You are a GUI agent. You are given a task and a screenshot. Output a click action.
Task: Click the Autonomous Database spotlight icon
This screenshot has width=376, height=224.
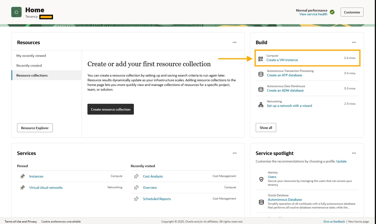pos(261,202)
